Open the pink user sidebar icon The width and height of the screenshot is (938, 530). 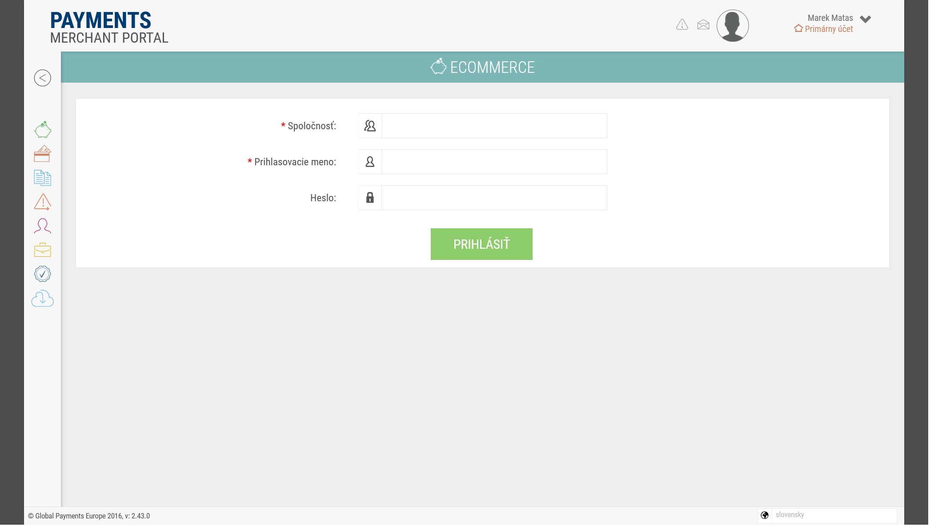43,226
